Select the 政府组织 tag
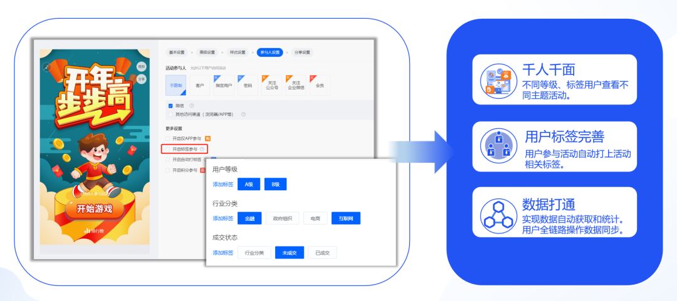The height and width of the screenshot is (301, 677). click(282, 218)
